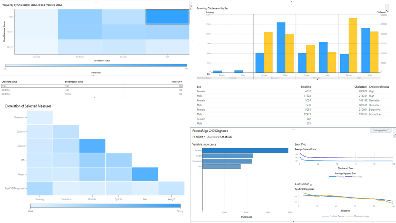396x223 pixels.
Task: Click the Cholesterol Status column header
Action: point(10,82)
